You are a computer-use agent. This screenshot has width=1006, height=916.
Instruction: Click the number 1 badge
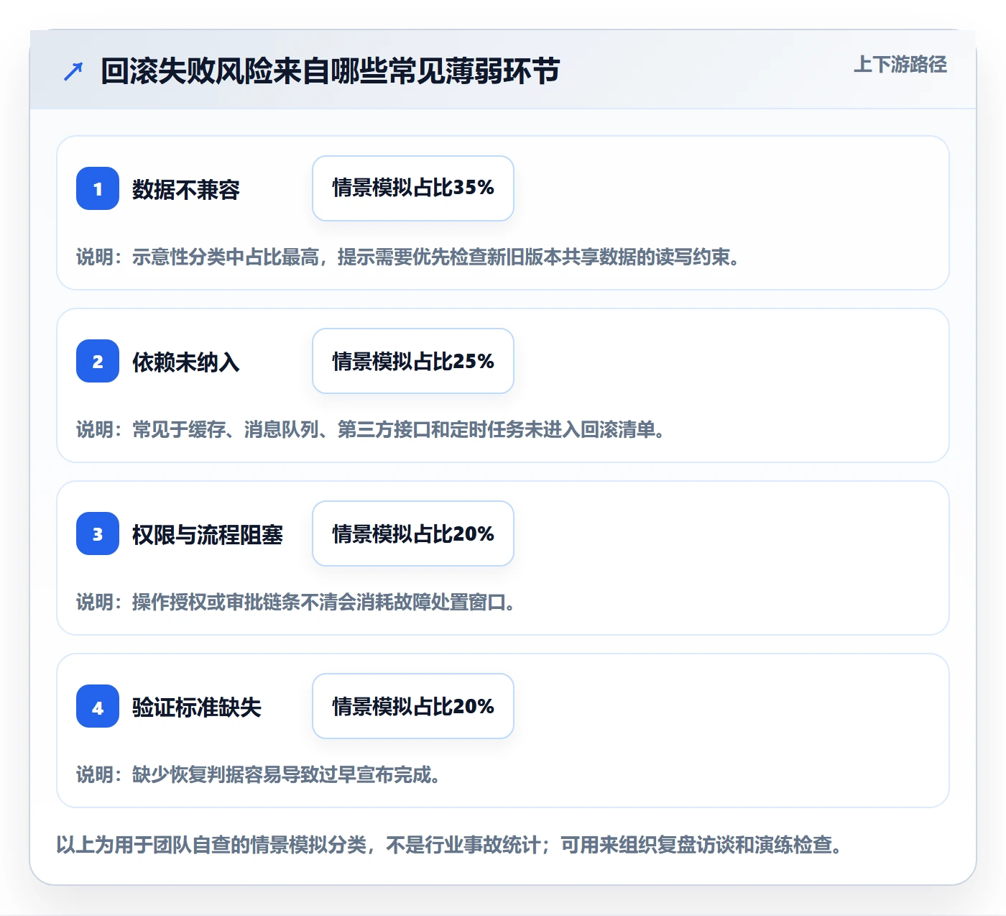pyautogui.click(x=98, y=188)
